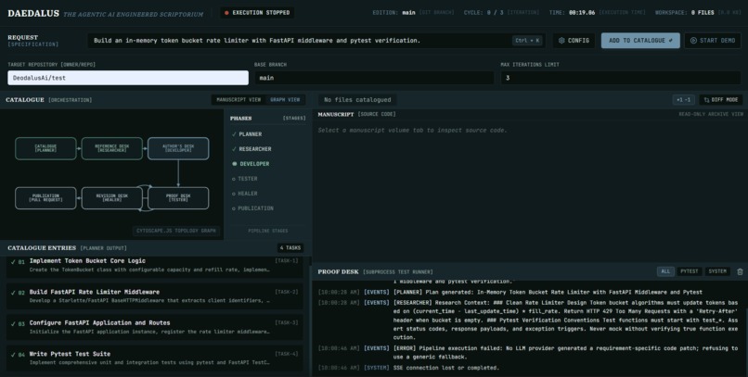748x377 pixels.
Task: Select the RESEARCHER phase
Action: (x=251, y=149)
